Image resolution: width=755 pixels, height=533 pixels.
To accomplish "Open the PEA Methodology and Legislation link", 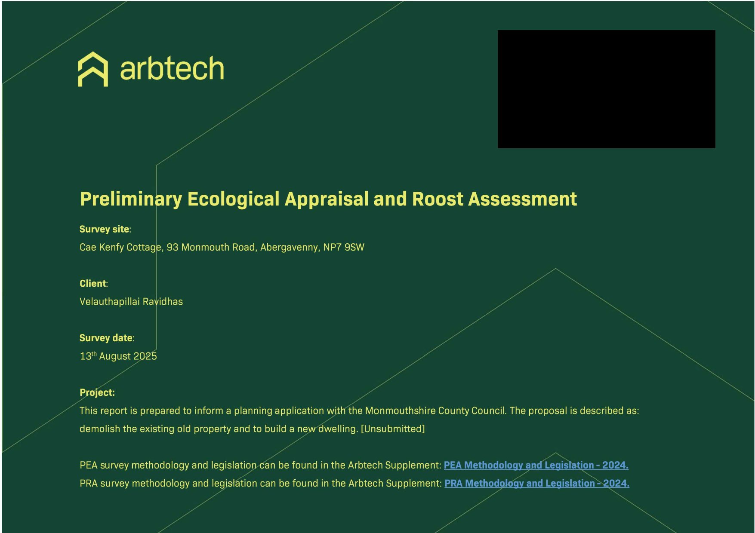I will pos(536,465).
